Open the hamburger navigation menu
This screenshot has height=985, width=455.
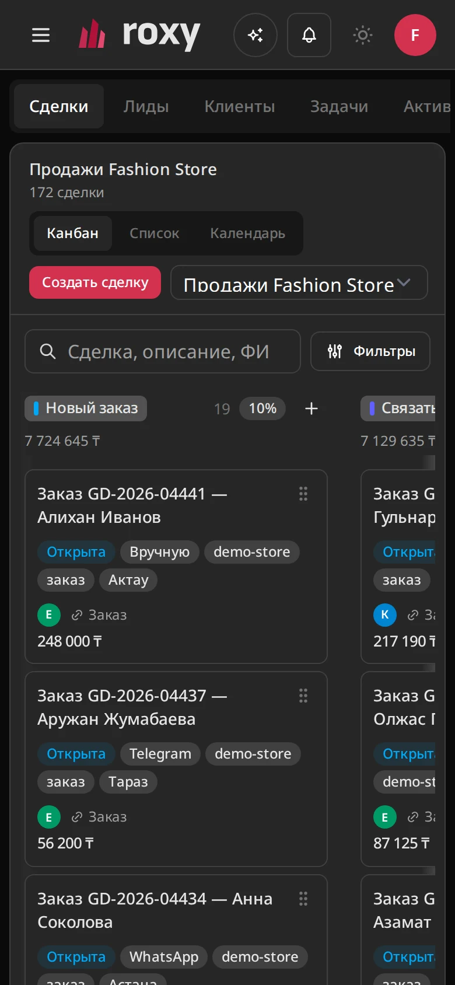[x=40, y=35]
